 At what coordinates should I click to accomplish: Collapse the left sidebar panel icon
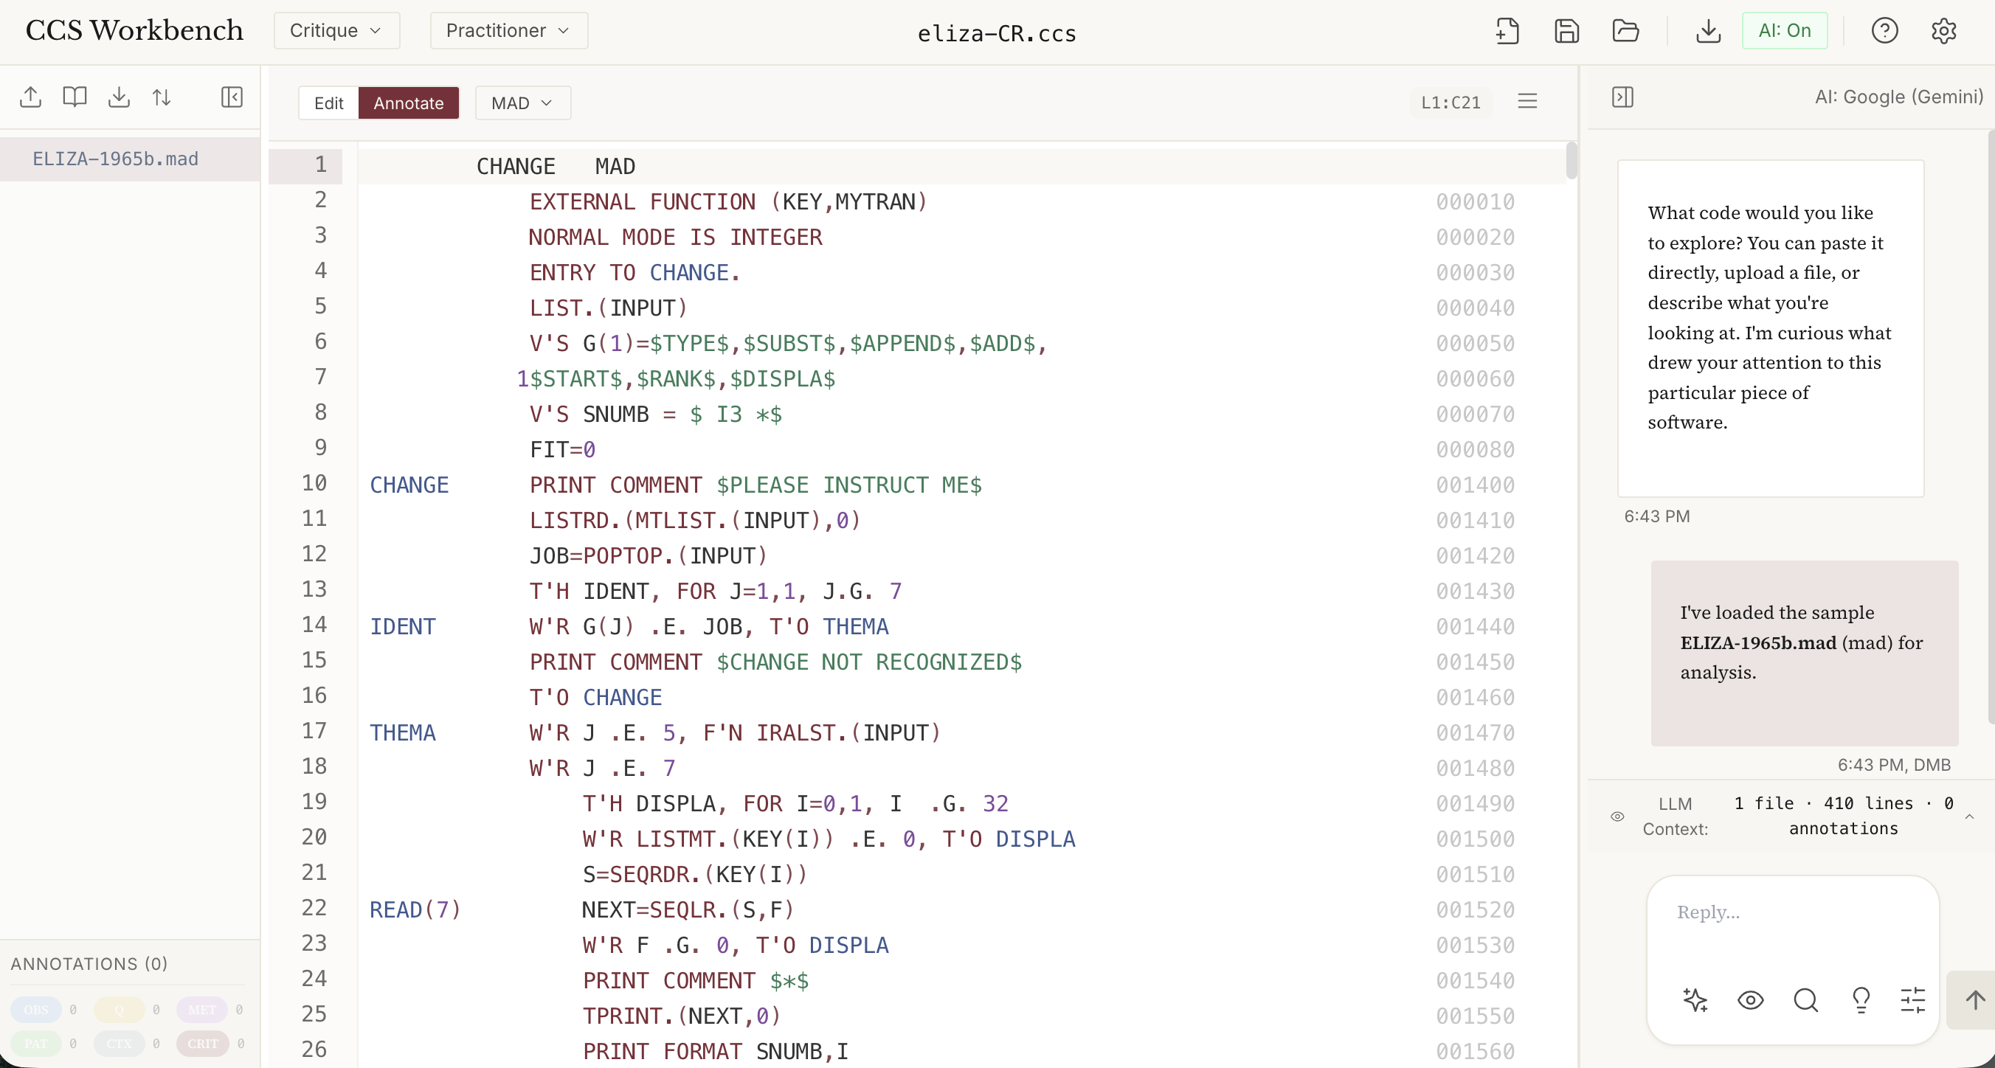pos(232,97)
